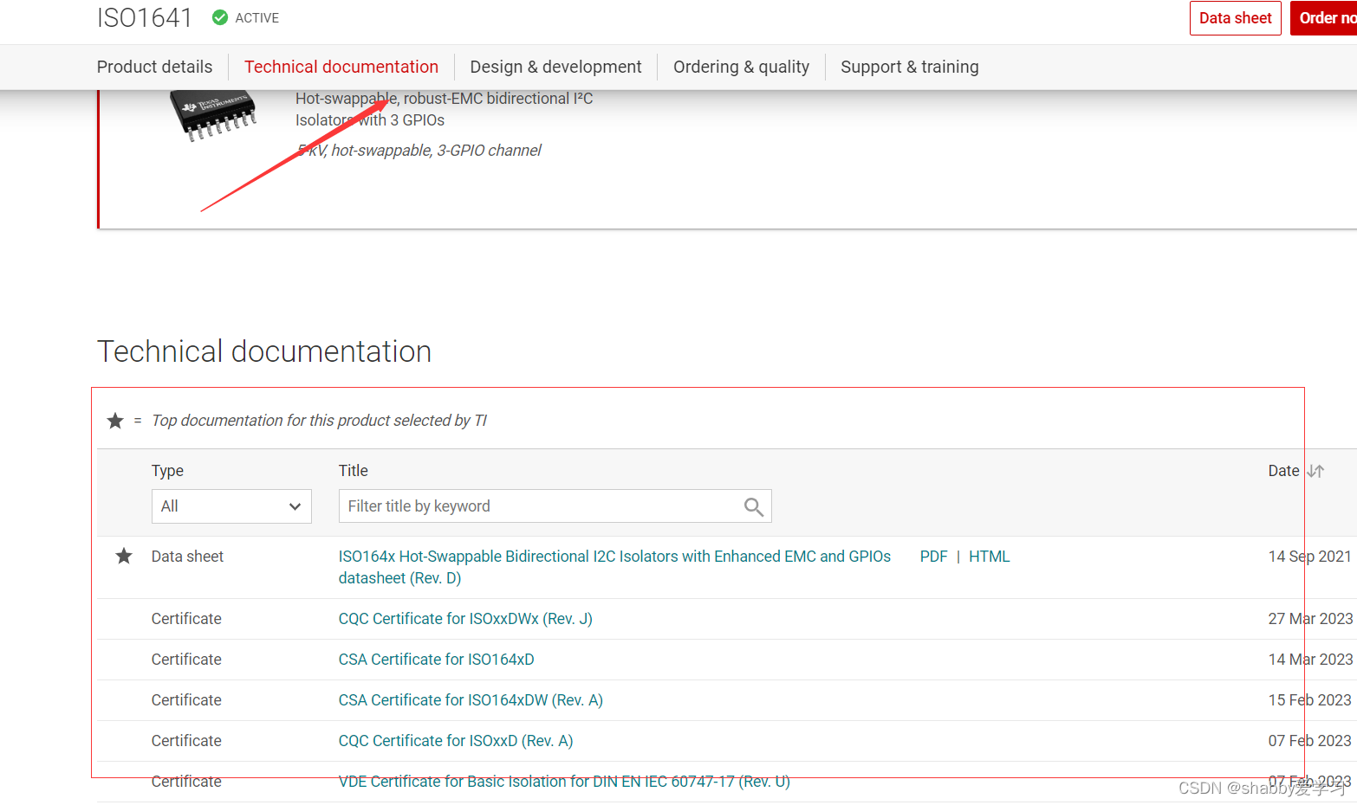Click the '14 Mar 2023' date cell
The image size is (1357, 805).
point(1310,660)
